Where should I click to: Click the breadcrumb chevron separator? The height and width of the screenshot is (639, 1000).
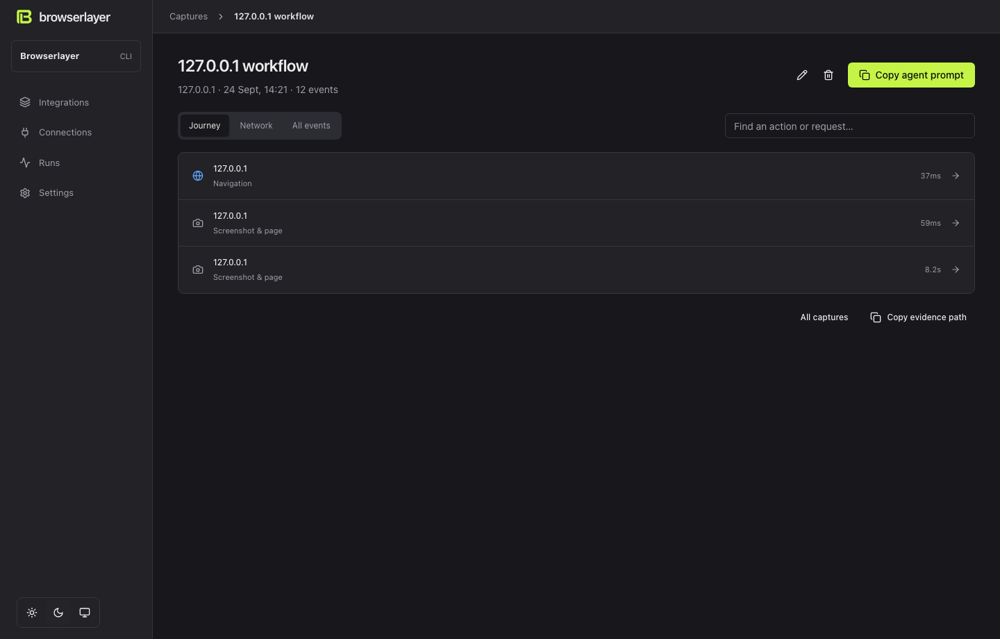click(x=221, y=16)
